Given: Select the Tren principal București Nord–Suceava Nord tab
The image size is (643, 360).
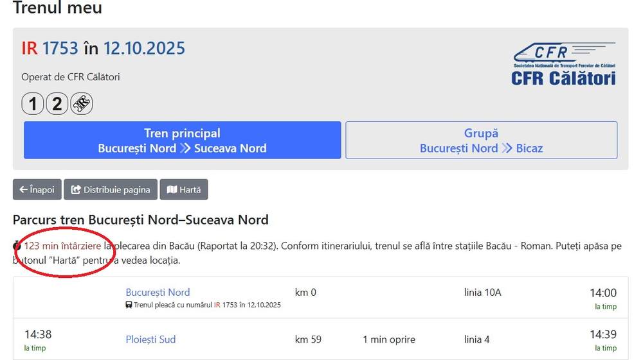Looking at the screenshot, I should (182, 141).
